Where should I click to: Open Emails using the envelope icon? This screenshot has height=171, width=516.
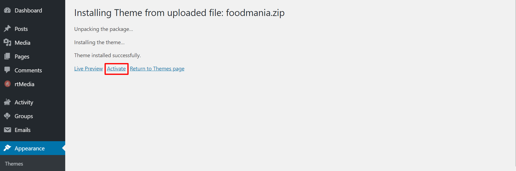click(7, 130)
